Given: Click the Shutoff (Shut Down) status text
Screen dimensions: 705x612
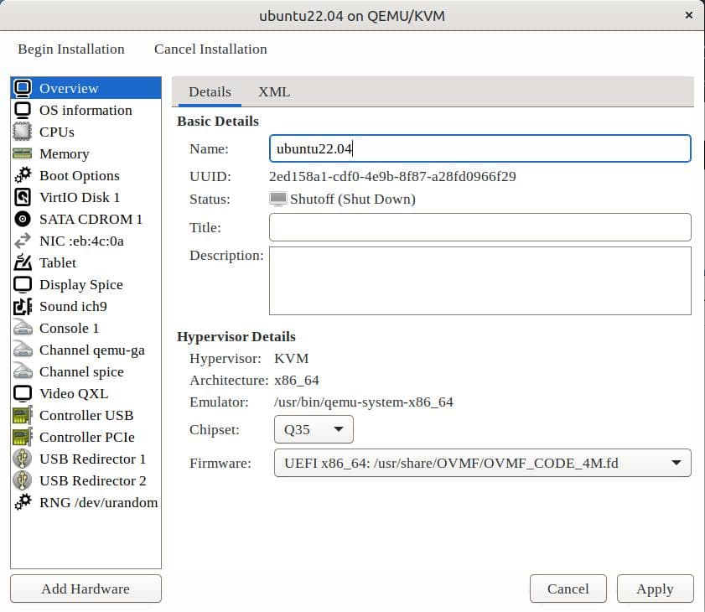Looking at the screenshot, I should point(353,199).
